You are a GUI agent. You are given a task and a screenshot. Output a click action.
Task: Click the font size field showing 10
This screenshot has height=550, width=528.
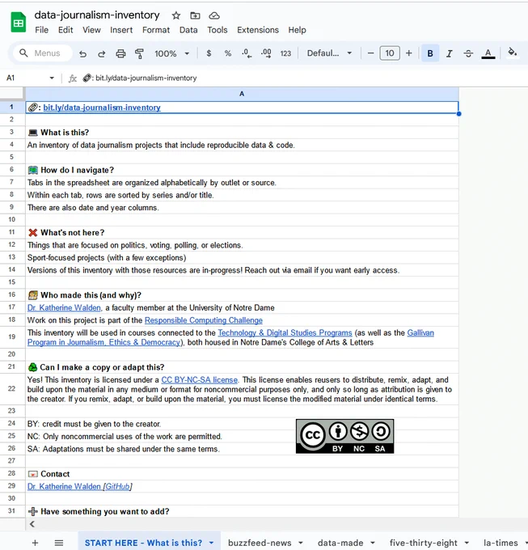click(390, 53)
